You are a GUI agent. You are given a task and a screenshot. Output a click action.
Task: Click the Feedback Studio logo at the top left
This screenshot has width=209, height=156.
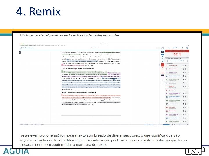27,48
